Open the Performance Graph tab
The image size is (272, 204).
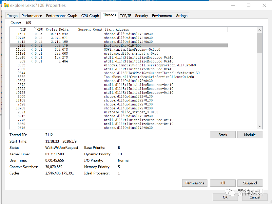click(62, 16)
